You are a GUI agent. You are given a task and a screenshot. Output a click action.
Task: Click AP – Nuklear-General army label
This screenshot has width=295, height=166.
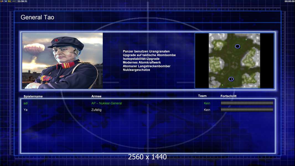point(107,103)
